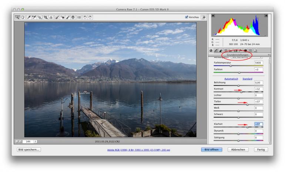Select the Straighten tool

[51, 17]
